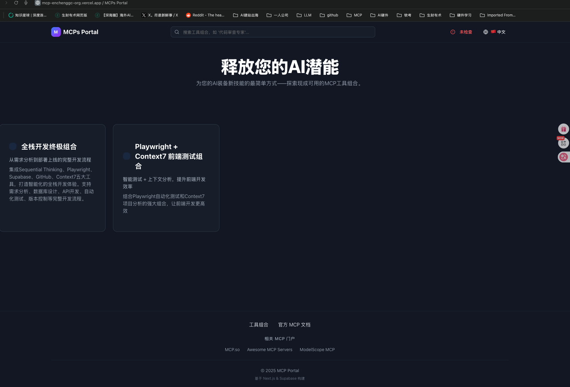
Task: Follow the Awesome MCP Servers link
Action: [269, 350]
